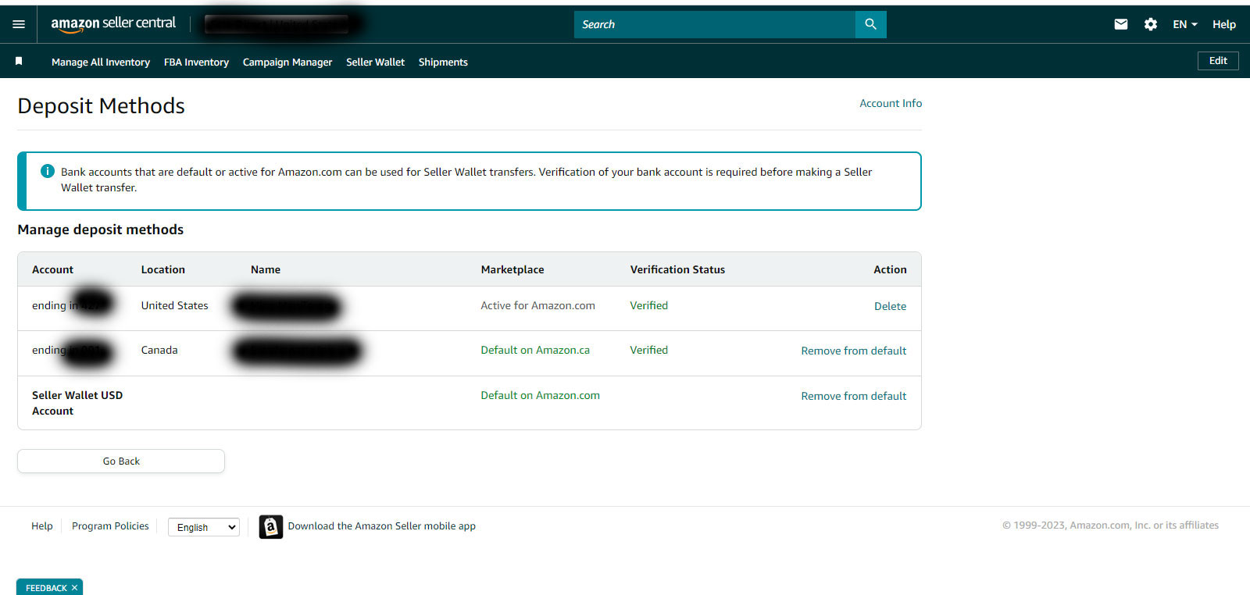This screenshot has width=1250, height=595.
Task: Click the FEEDBACK tab
Action: tap(46, 588)
